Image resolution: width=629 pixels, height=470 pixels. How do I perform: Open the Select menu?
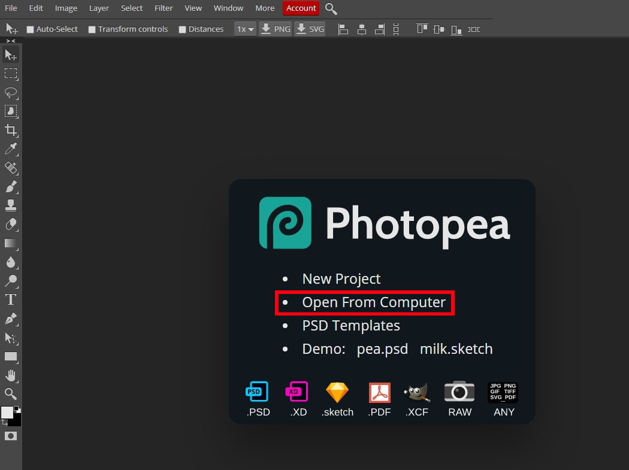(x=132, y=8)
